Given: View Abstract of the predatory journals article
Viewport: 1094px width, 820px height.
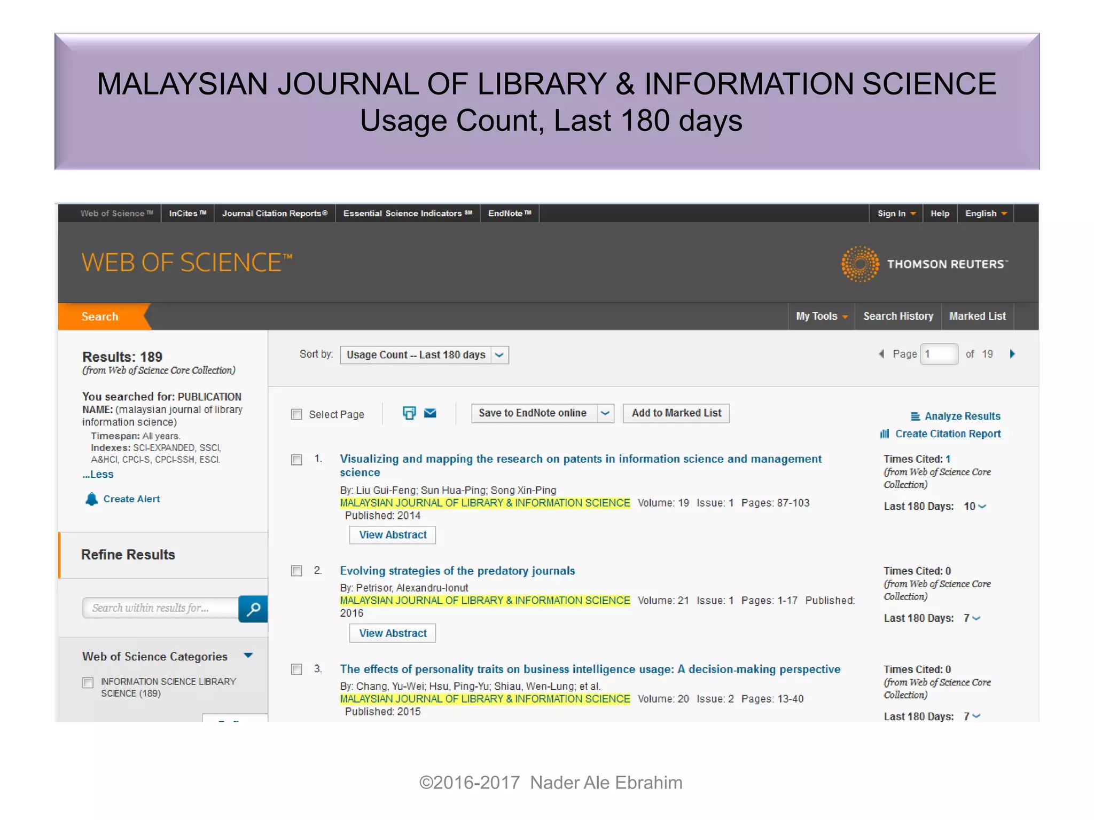Looking at the screenshot, I should coord(393,633).
